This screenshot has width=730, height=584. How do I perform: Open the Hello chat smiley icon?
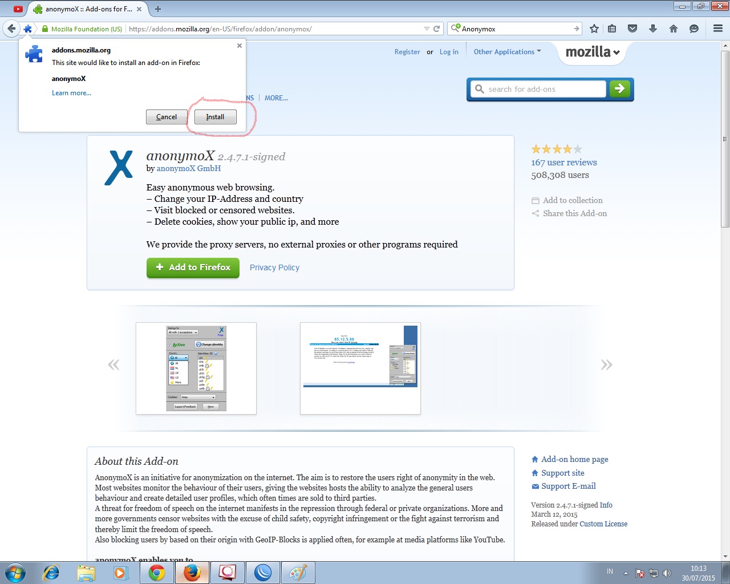pos(694,29)
